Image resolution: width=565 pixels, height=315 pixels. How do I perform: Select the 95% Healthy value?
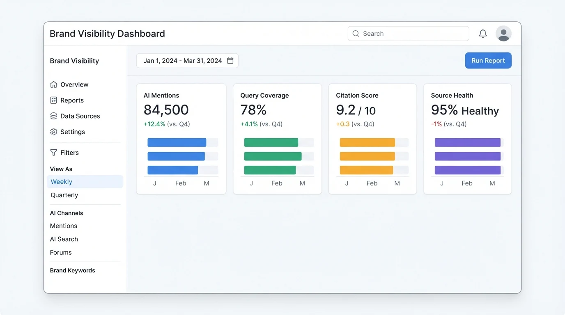click(465, 110)
